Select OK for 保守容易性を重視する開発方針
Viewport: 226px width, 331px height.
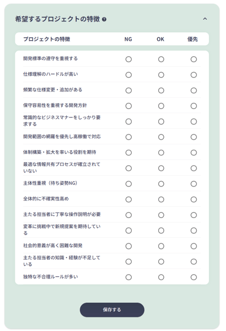(x=161, y=106)
